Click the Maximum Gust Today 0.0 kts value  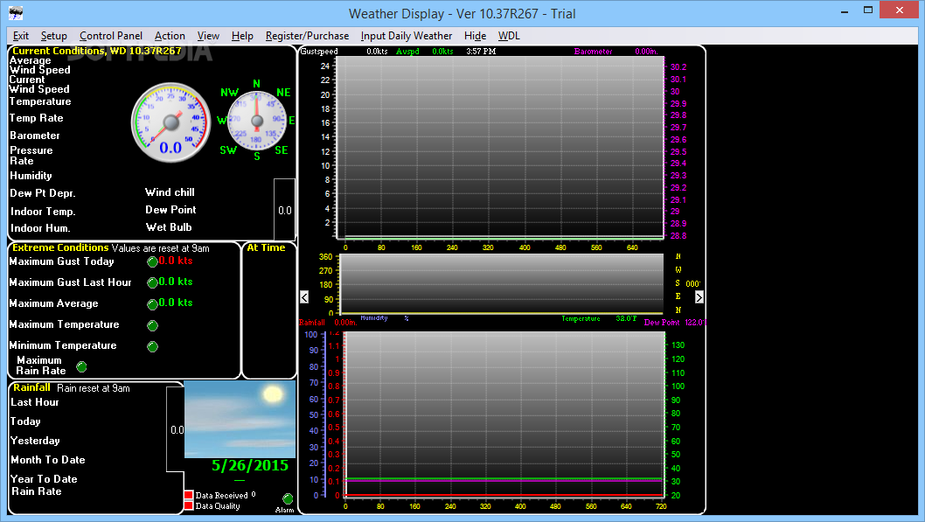175,261
